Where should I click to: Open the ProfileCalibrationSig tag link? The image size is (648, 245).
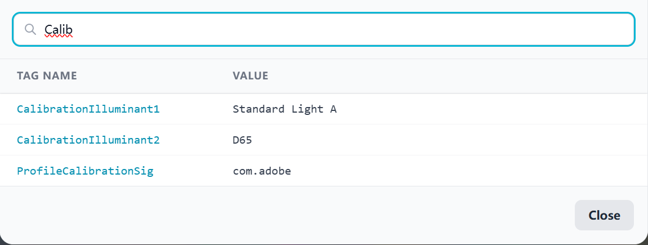point(85,171)
